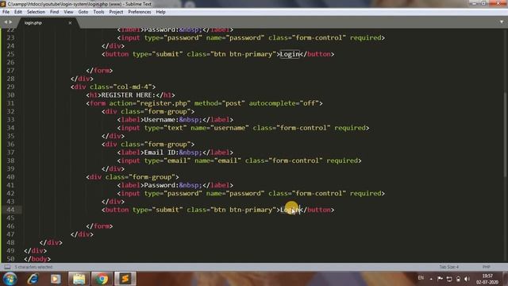Open the tab list dropdown arrow
Viewport: 508px width, 286px height.
502,22
